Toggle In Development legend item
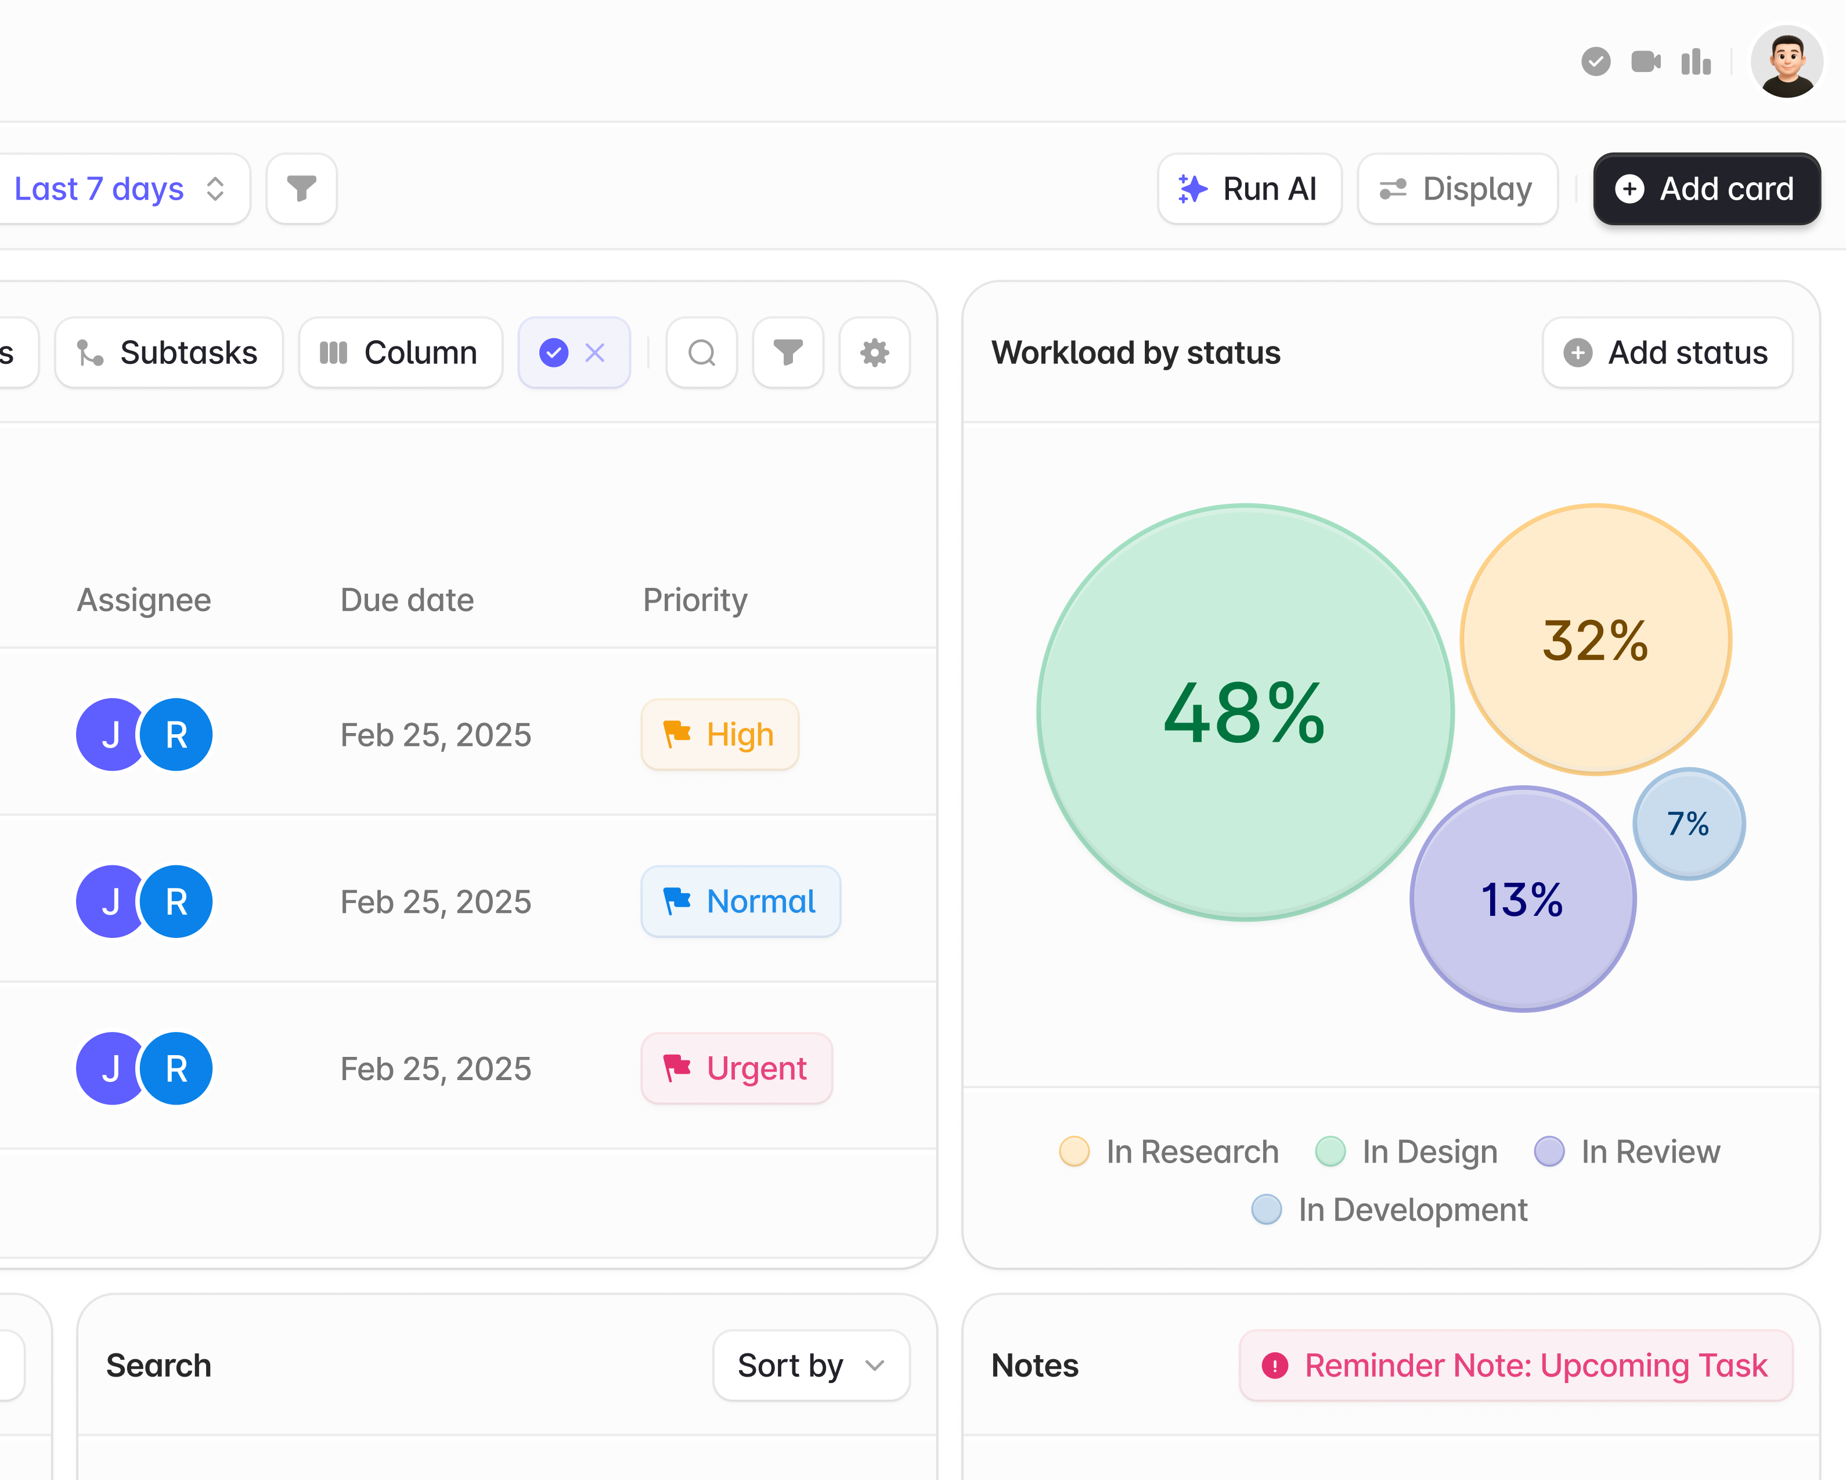The image size is (1846, 1480). [x=1389, y=1210]
